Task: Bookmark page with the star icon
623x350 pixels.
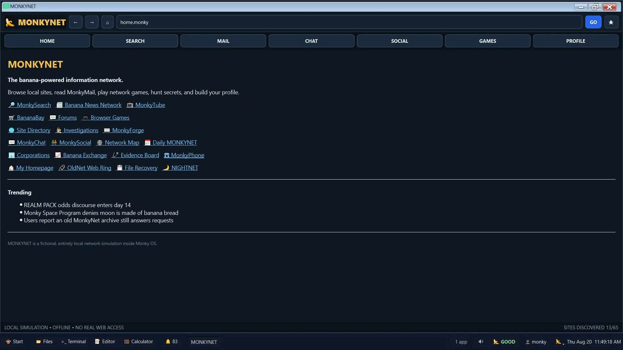Action: [x=611, y=22]
